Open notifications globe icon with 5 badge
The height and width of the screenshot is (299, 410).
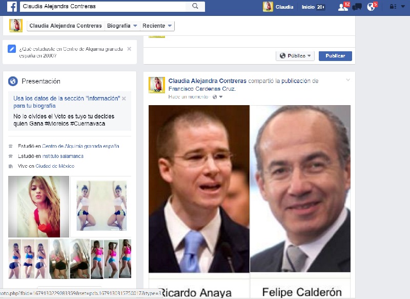372,7
